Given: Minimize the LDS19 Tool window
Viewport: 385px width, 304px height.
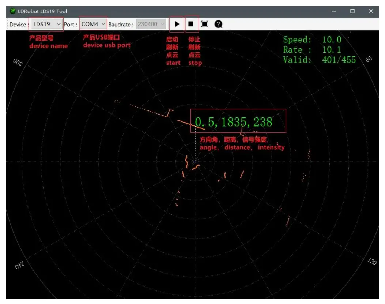Looking at the screenshot, I should (x=334, y=11).
